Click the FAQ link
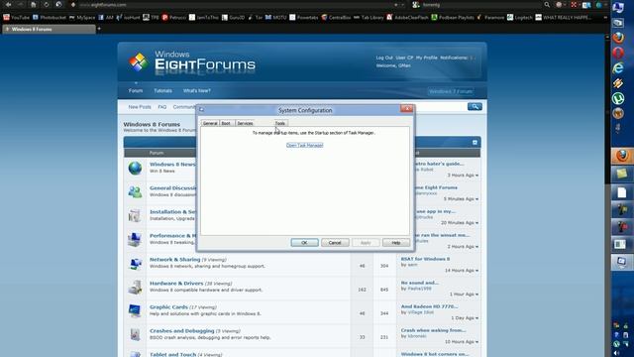This screenshot has height=357, width=634. pyautogui.click(x=162, y=107)
